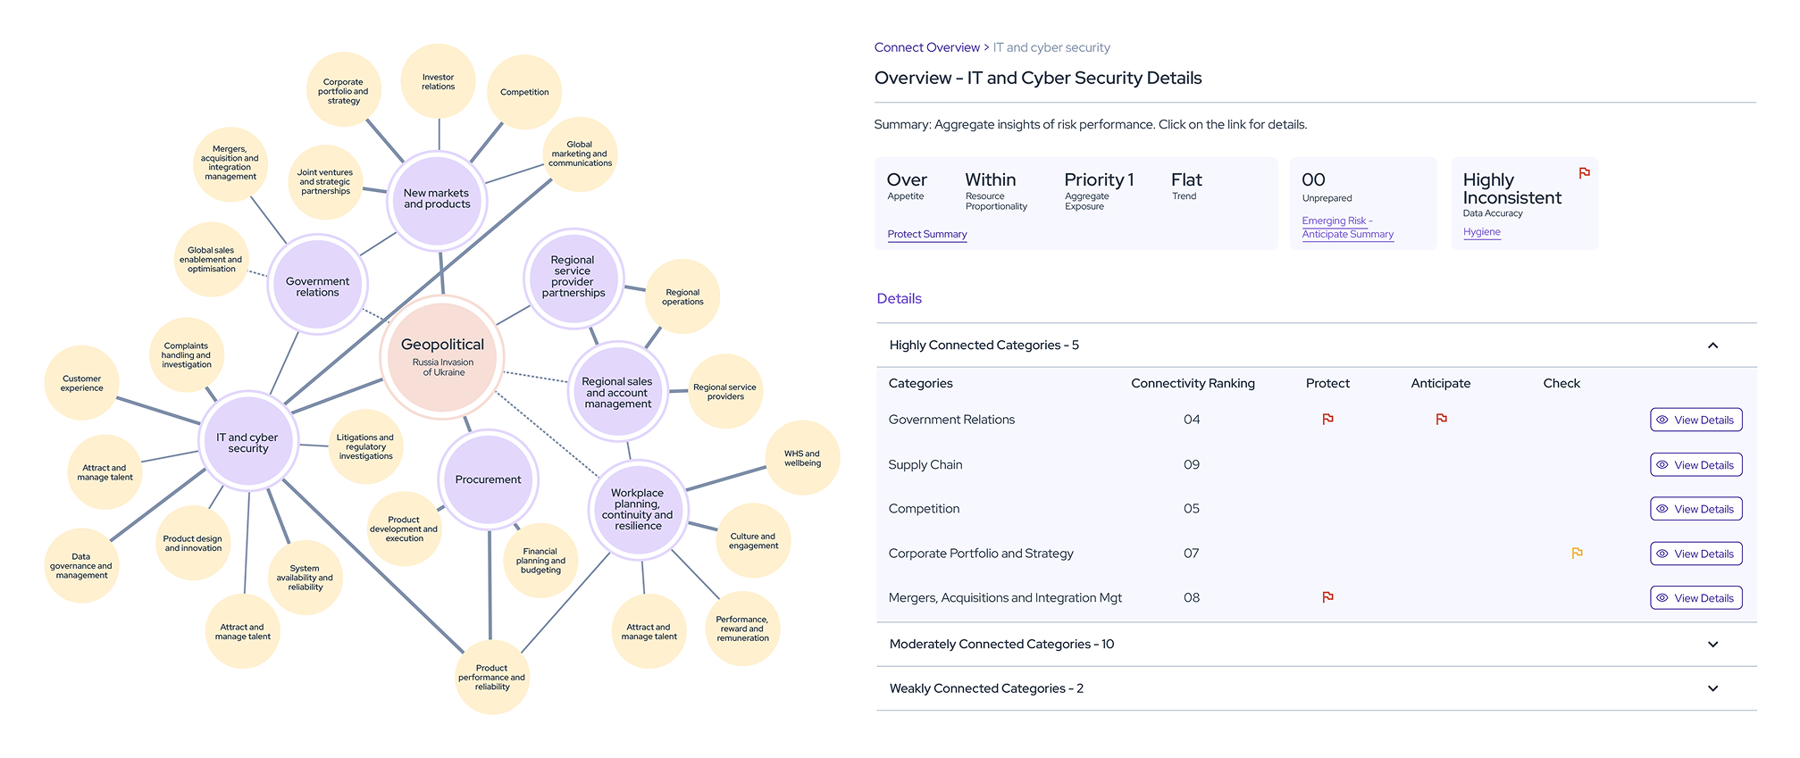
Task: View Details for Supply Chain
Action: [1695, 465]
